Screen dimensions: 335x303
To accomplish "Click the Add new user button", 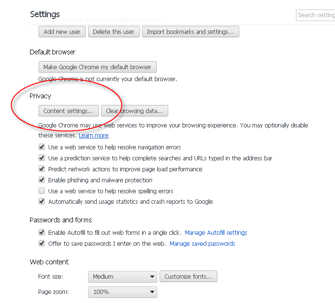I will click(x=62, y=31).
